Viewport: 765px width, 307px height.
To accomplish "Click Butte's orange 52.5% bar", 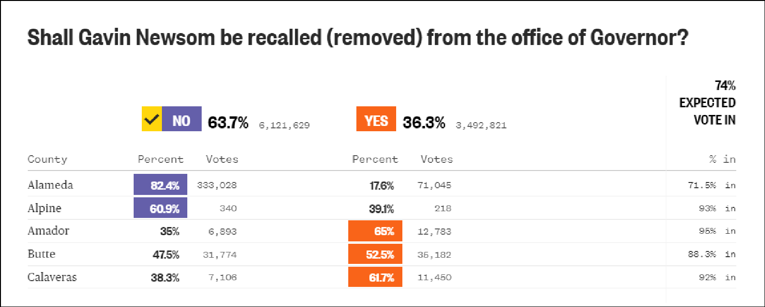I will [x=375, y=254].
